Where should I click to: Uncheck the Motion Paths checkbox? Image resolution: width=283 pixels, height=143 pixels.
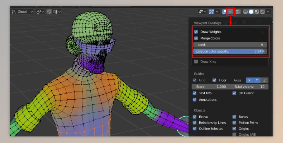pos(234,123)
